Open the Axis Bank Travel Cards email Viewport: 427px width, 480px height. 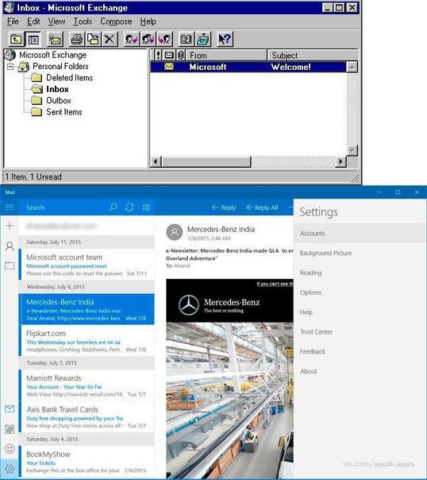coord(87,417)
